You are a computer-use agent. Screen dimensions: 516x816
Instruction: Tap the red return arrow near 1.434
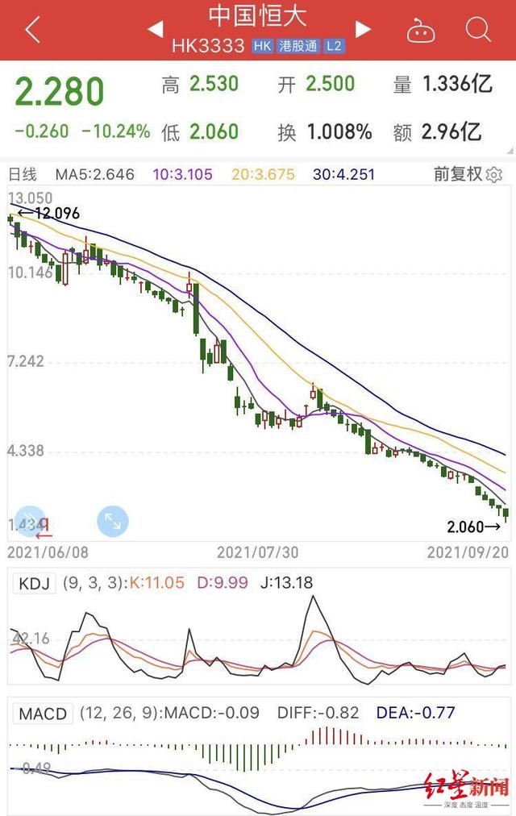[44, 527]
